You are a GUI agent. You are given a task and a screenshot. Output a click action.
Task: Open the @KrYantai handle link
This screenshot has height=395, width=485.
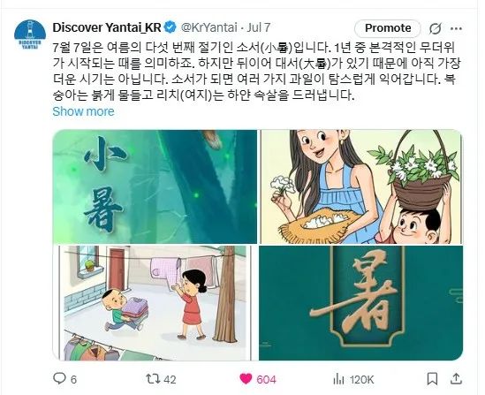coord(208,27)
